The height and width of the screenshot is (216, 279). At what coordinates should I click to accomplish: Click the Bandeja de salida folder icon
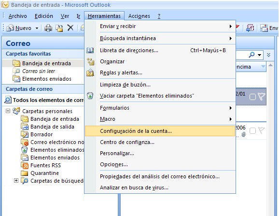point(25,127)
